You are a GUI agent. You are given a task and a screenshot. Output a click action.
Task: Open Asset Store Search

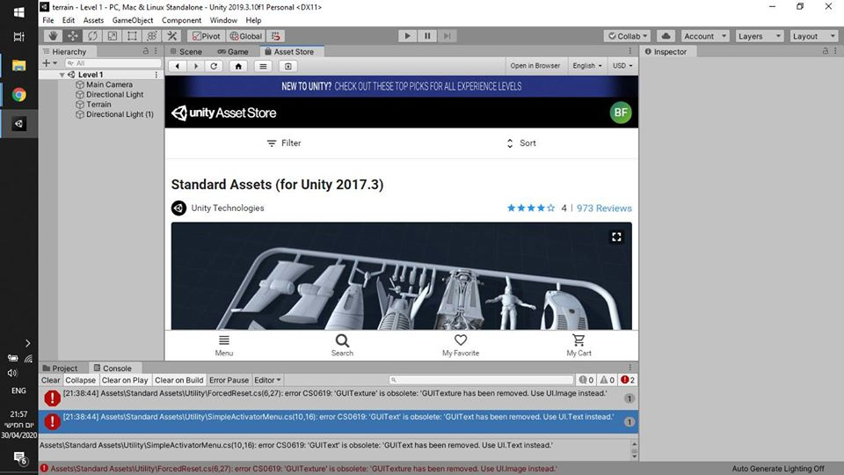pyautogui.click(x=342, y=345)
